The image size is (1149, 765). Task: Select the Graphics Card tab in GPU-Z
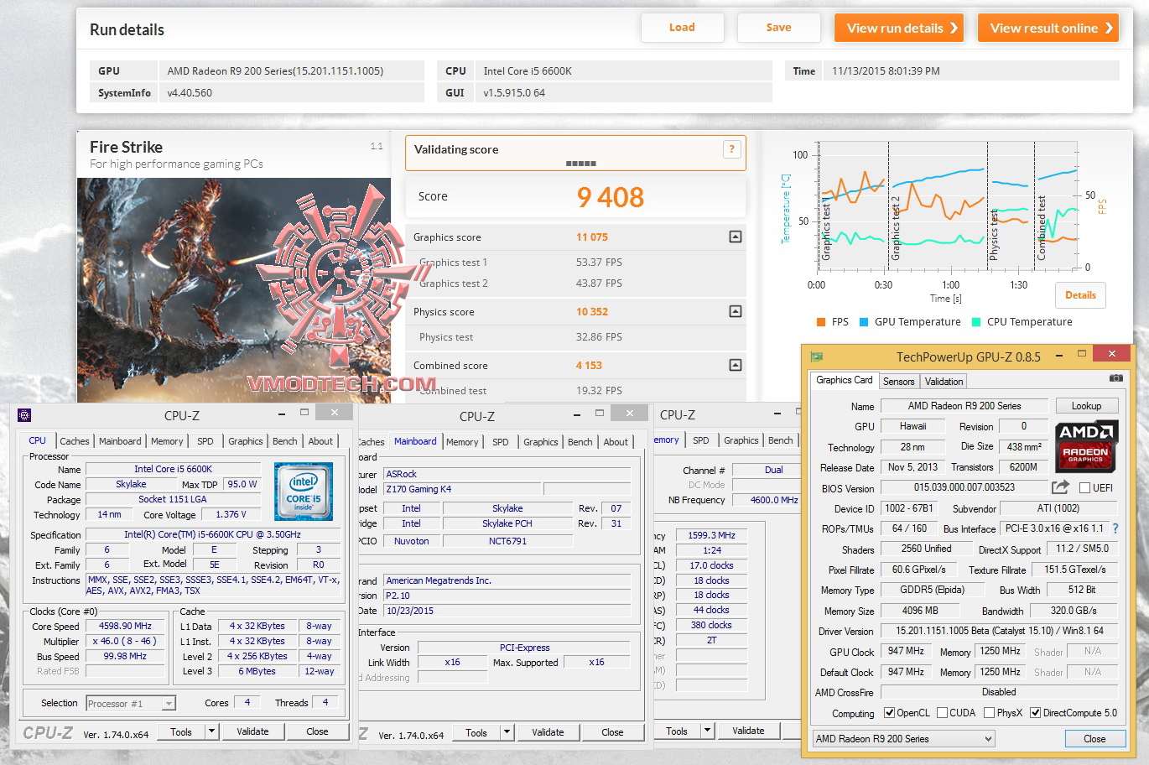[x=844, y=380]
